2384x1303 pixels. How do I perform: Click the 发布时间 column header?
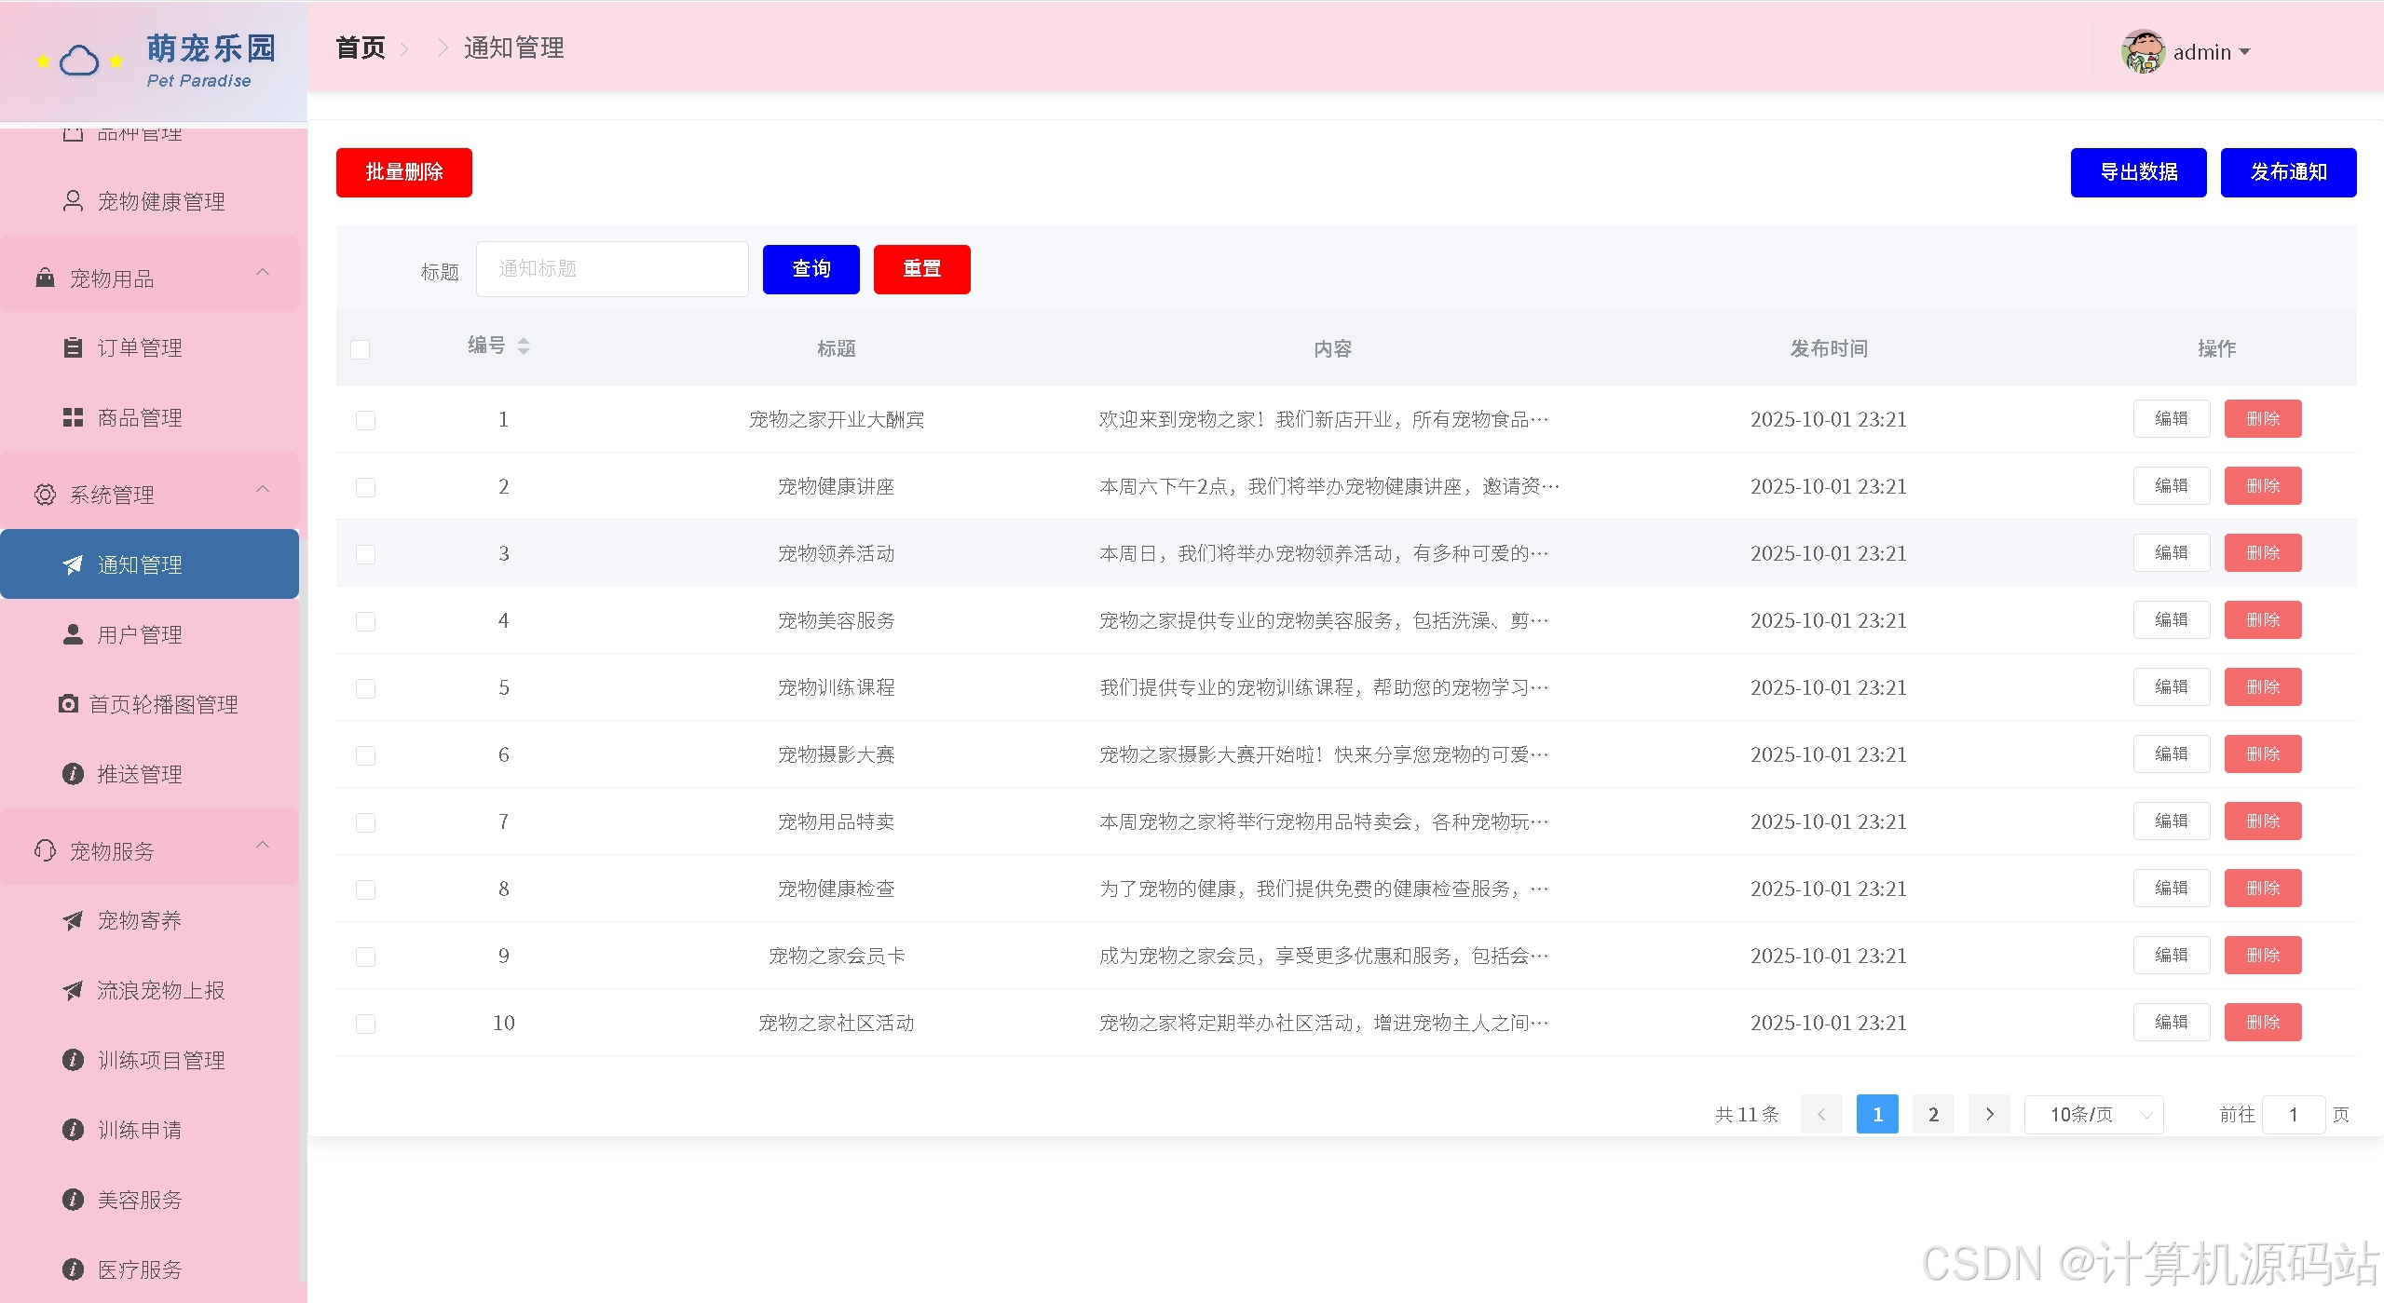1828,348
